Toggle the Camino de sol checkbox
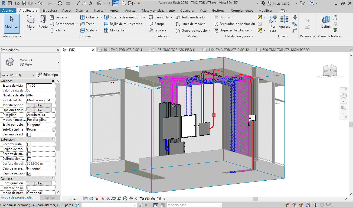The width and height of the screenshot is (353, 208). (x=29, y=135)
